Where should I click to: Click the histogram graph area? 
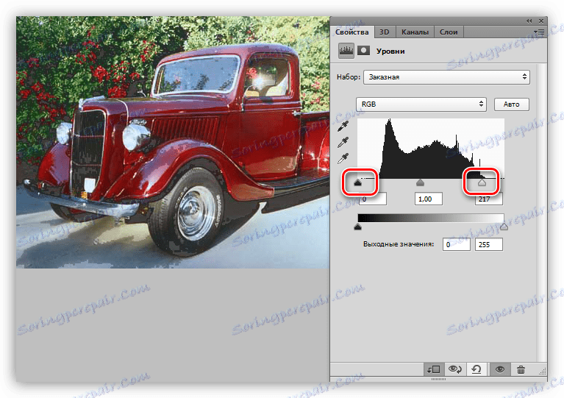[431, 149]
